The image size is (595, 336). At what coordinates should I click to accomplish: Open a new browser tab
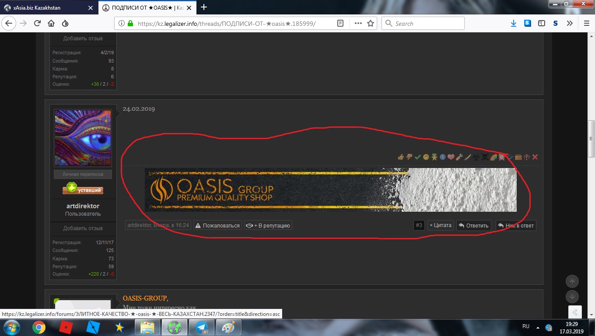pyautogui.click(x=204, y=7)
